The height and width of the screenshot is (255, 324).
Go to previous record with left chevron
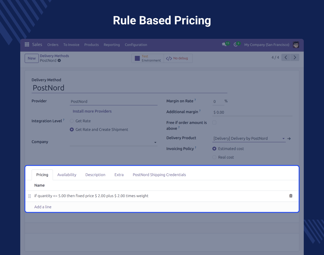286,57
